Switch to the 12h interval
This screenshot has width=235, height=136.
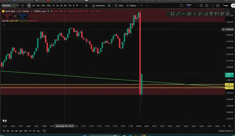70,6
